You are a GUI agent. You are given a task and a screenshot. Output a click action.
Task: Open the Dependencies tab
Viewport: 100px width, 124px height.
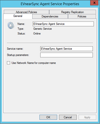[x=50, y=16]
